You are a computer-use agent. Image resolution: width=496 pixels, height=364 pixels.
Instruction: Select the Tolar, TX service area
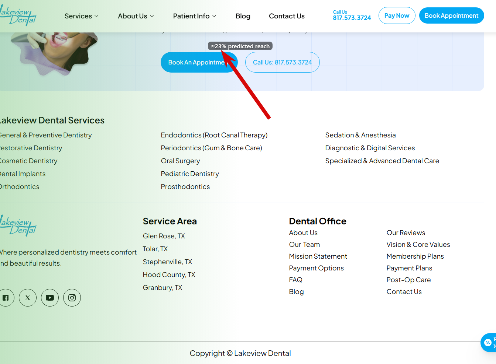155,249
